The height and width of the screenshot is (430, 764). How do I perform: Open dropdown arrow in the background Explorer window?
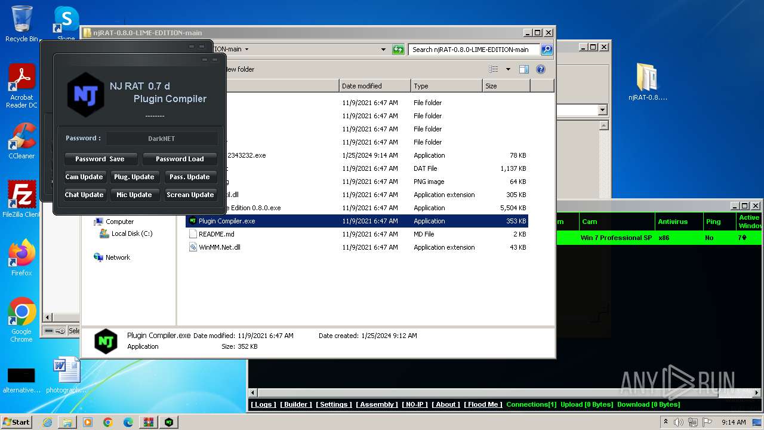(x=602, y=110)
